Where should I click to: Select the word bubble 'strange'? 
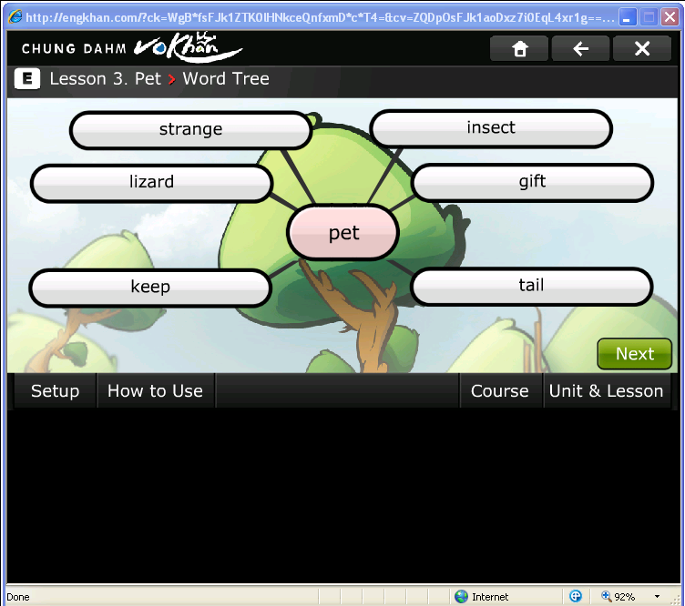190,129
